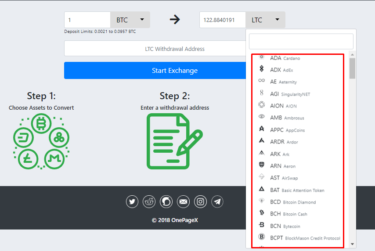The image size is (375, 251).
Task: Click the Step 2 document pencil illustration
Action: click(175, 141)
